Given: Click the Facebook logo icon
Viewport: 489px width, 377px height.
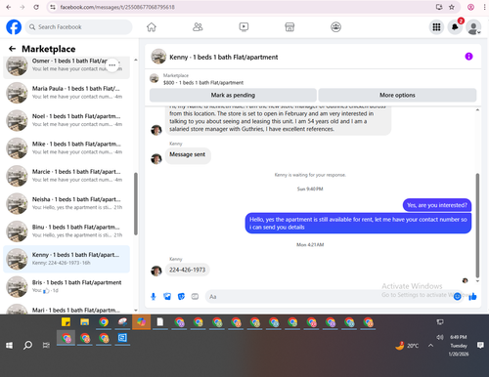Looking at the screenshot, I should tap(14, 27).
